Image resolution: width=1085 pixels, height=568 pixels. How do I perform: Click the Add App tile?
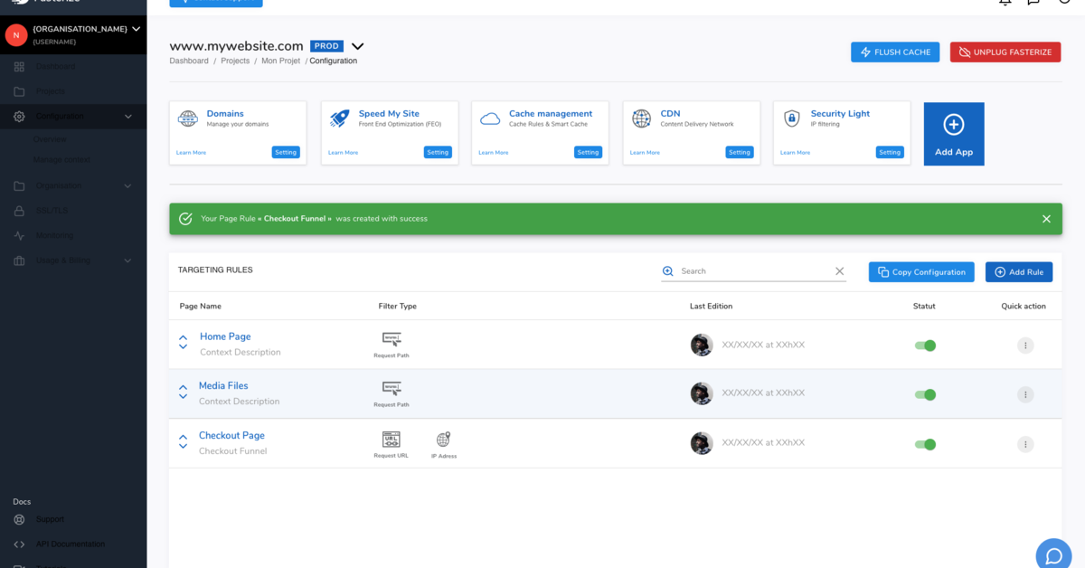coord(953,133)
